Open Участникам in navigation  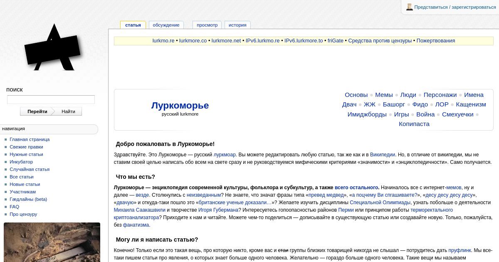[x=22, y=192]
